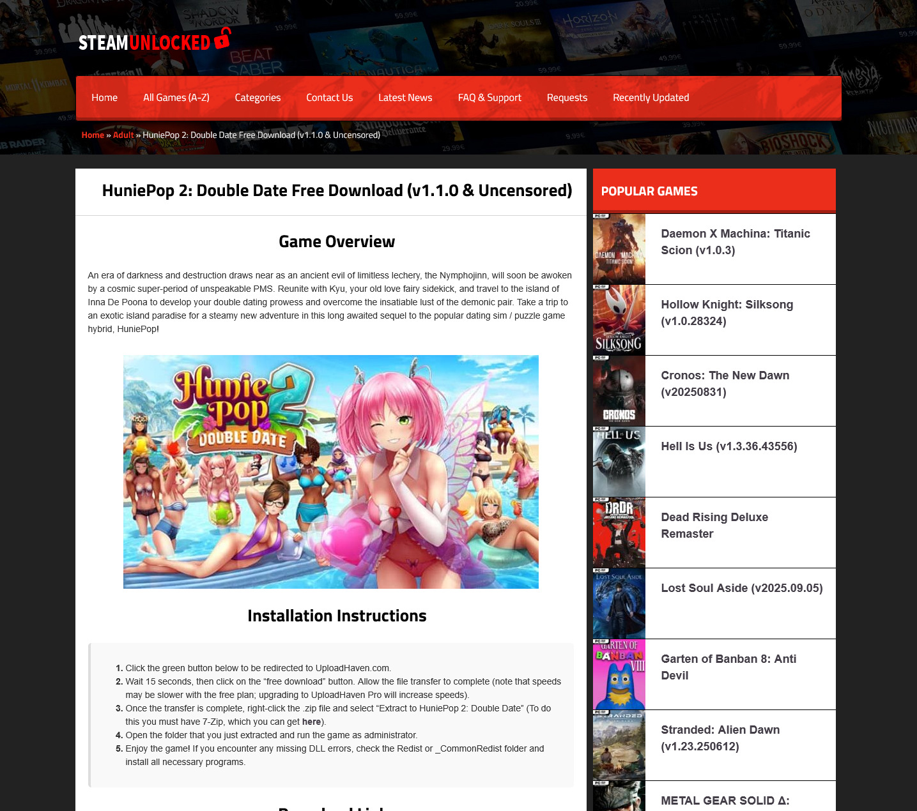Open Dead Rising Deluxe Remaster thumbnail
Screen dimensions: 917x811
click(619, 533)
